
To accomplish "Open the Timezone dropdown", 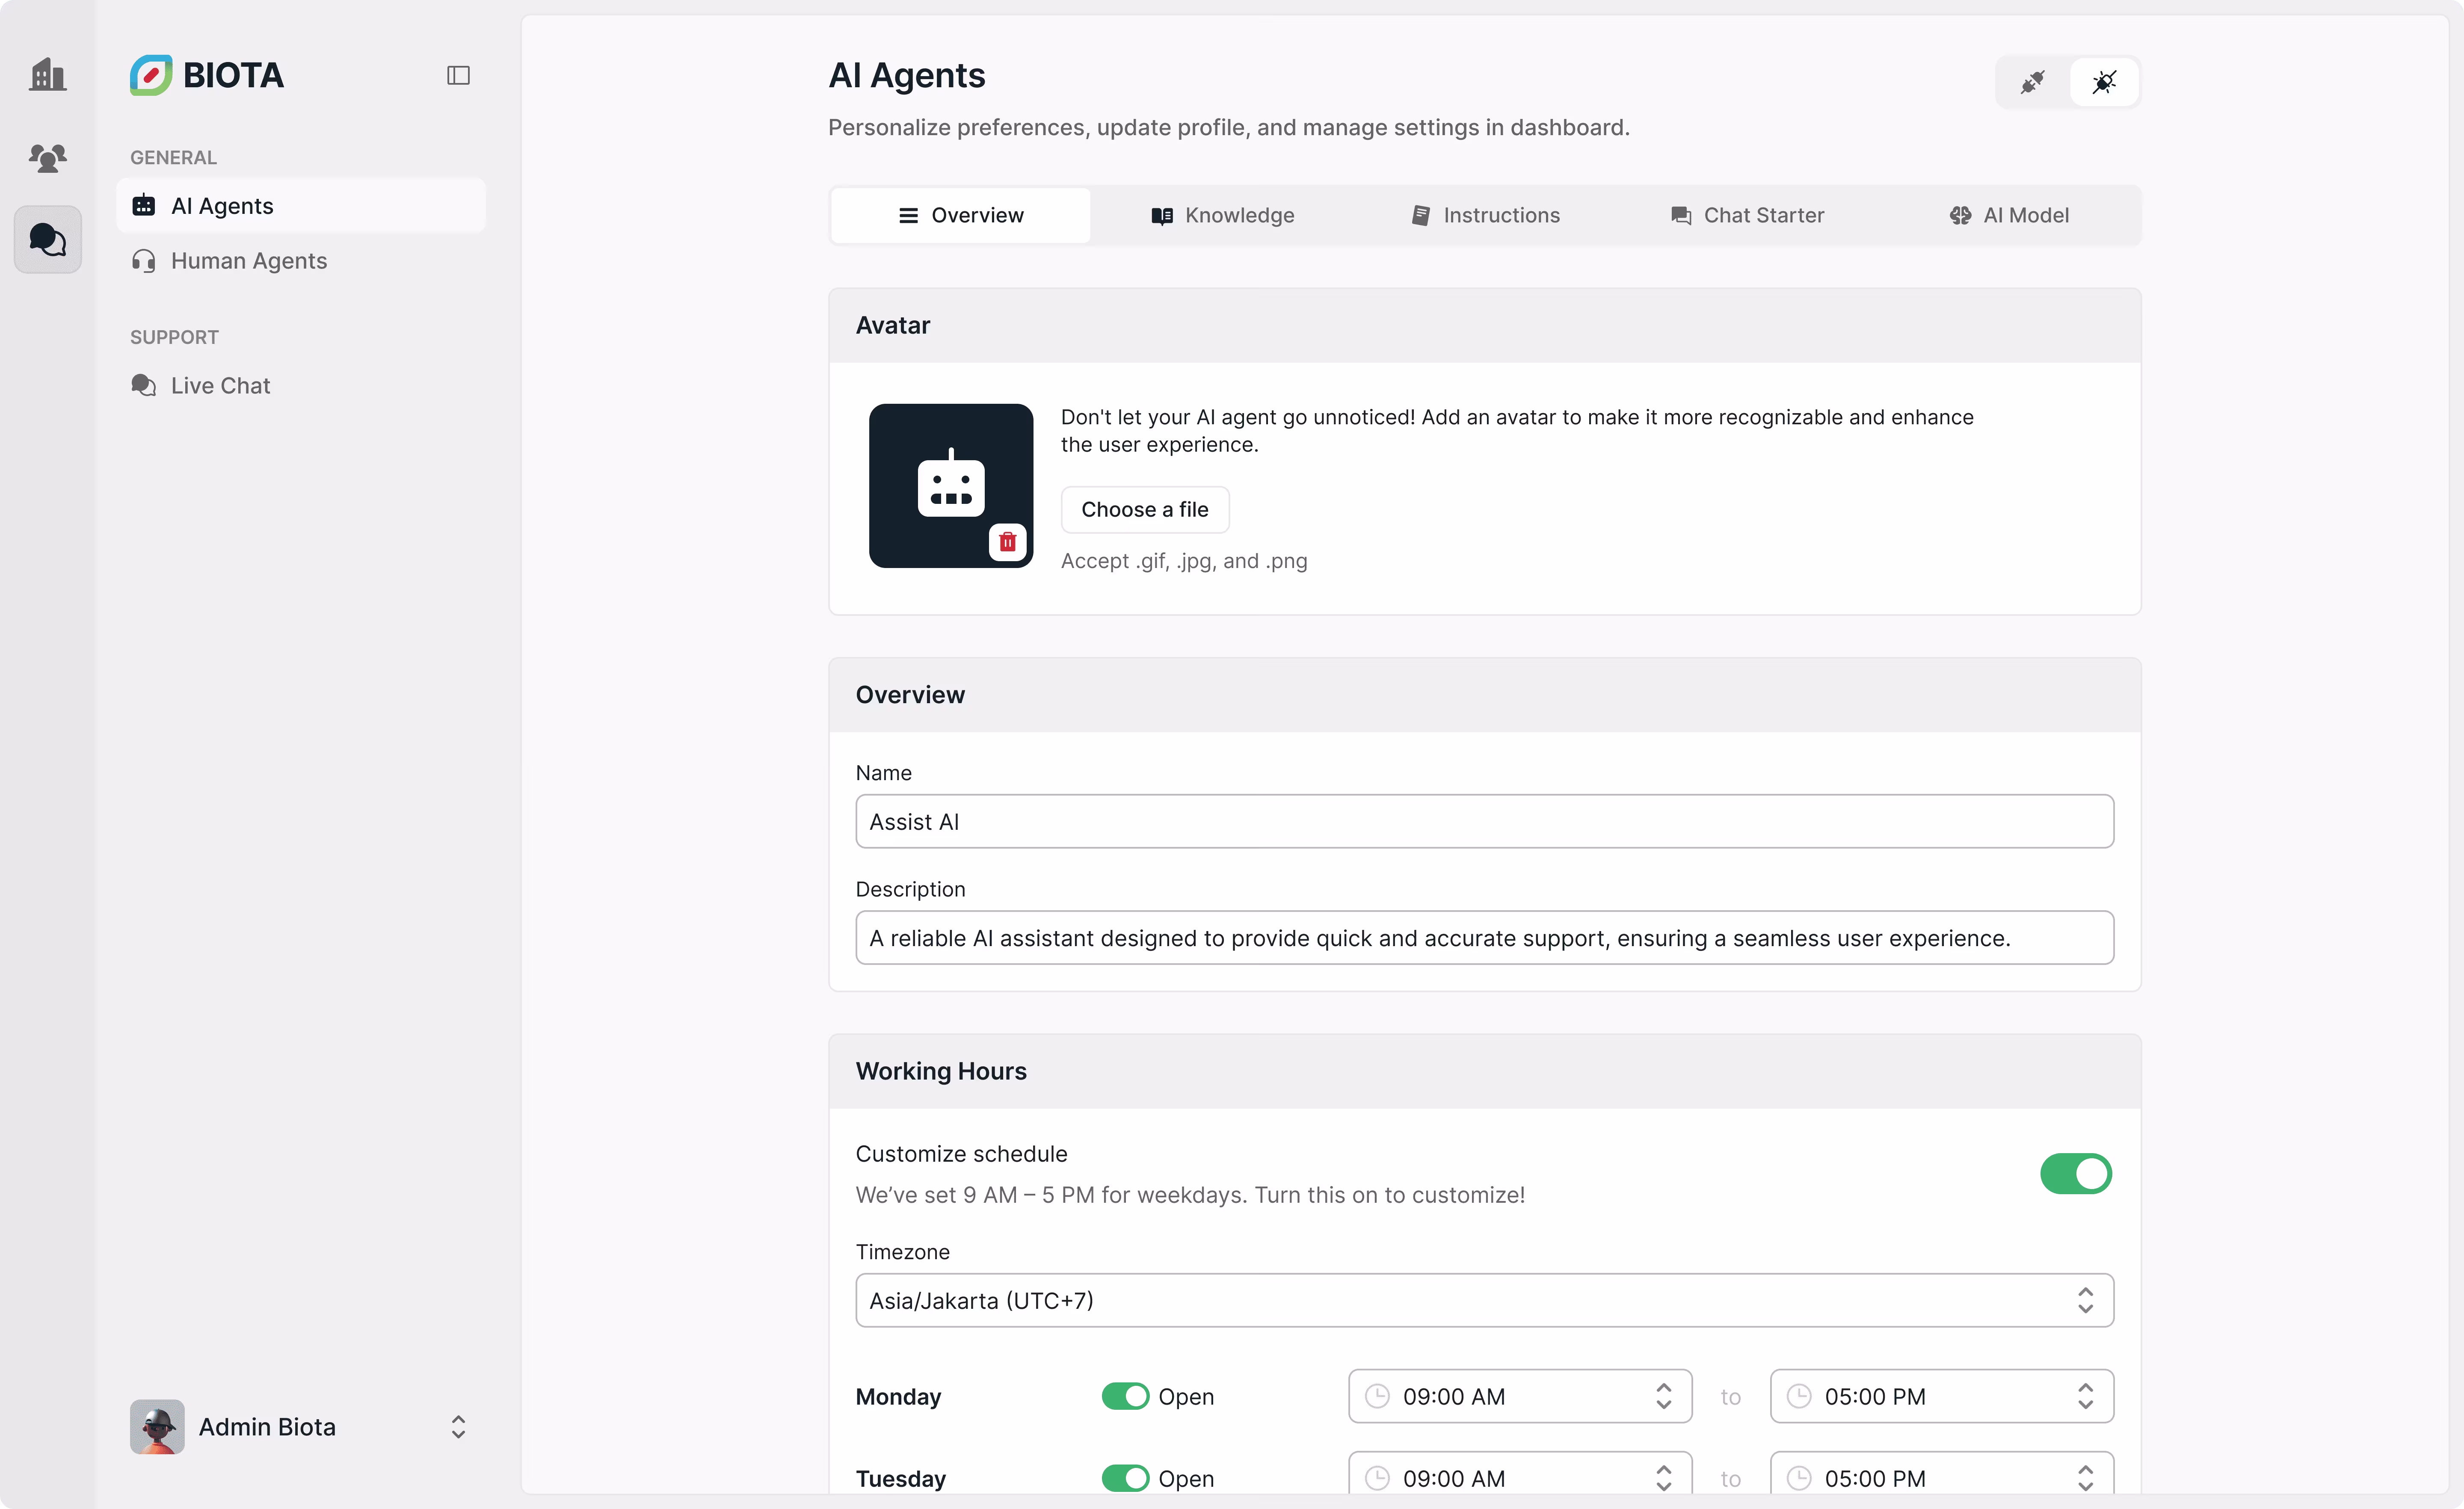I will (1484, 1300).
